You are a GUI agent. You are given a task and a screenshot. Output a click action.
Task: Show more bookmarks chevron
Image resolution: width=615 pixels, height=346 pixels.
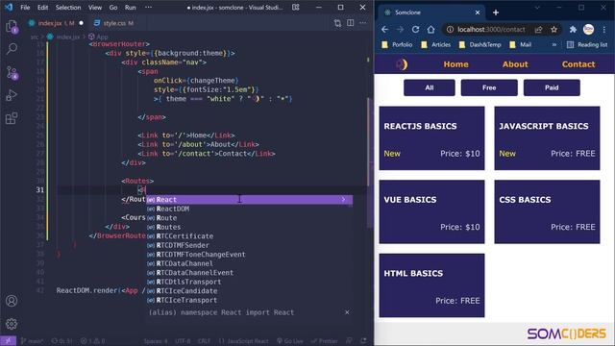pos(554,45)
